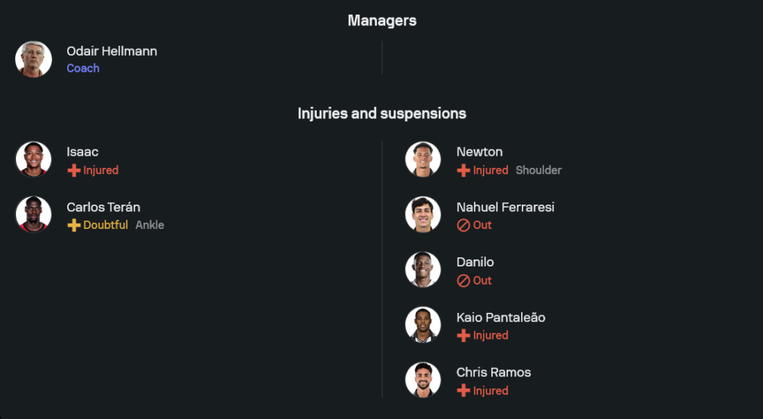
Task: Click Chris Ramos's player avatar
Action: click(423, 379)
